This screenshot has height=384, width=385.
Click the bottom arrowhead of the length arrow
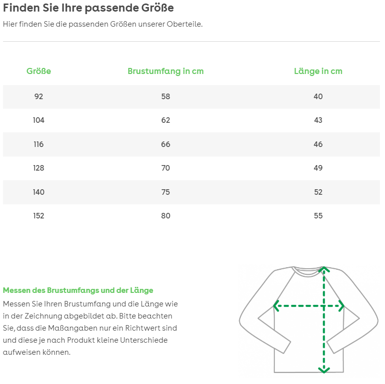(x=324, y=370)
